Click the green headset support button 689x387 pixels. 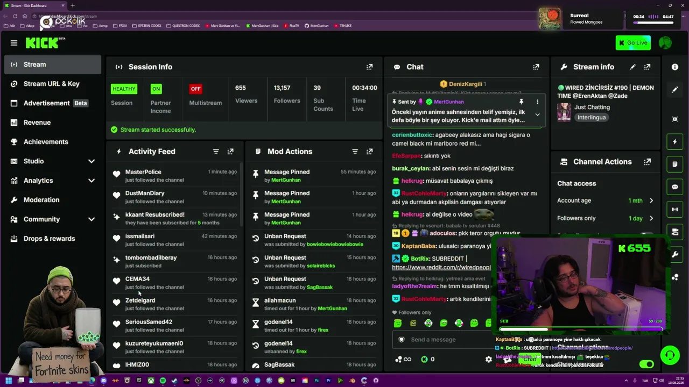tap(670, 355)
